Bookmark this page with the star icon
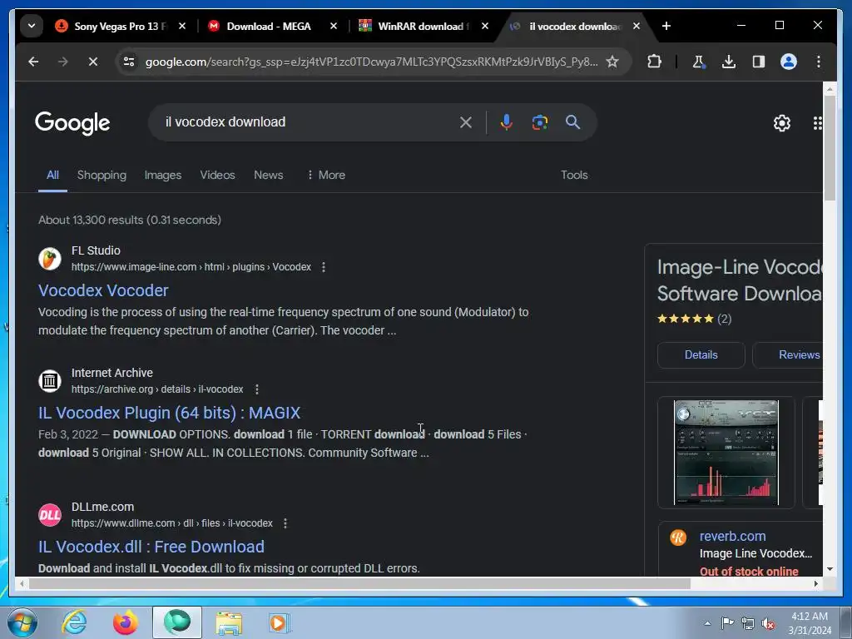 [x=612, y=62]
